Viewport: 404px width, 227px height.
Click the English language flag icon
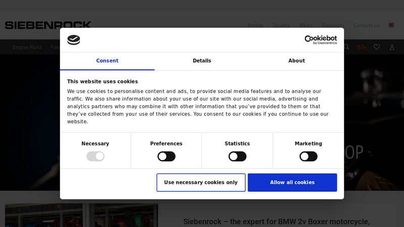(x=391, y=25)
